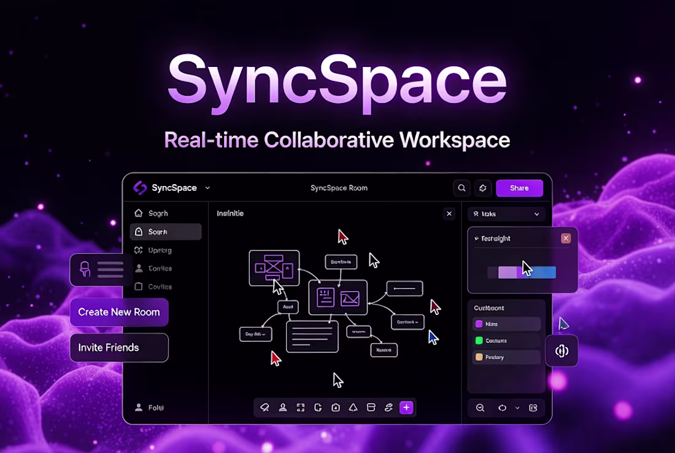
Task: Close the floating panel using the red X
Action: point(566,238)
